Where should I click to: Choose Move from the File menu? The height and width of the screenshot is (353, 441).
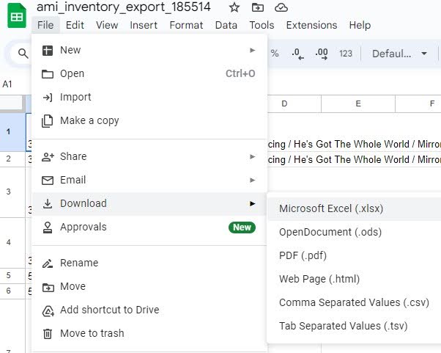click(x=149, y=286)
